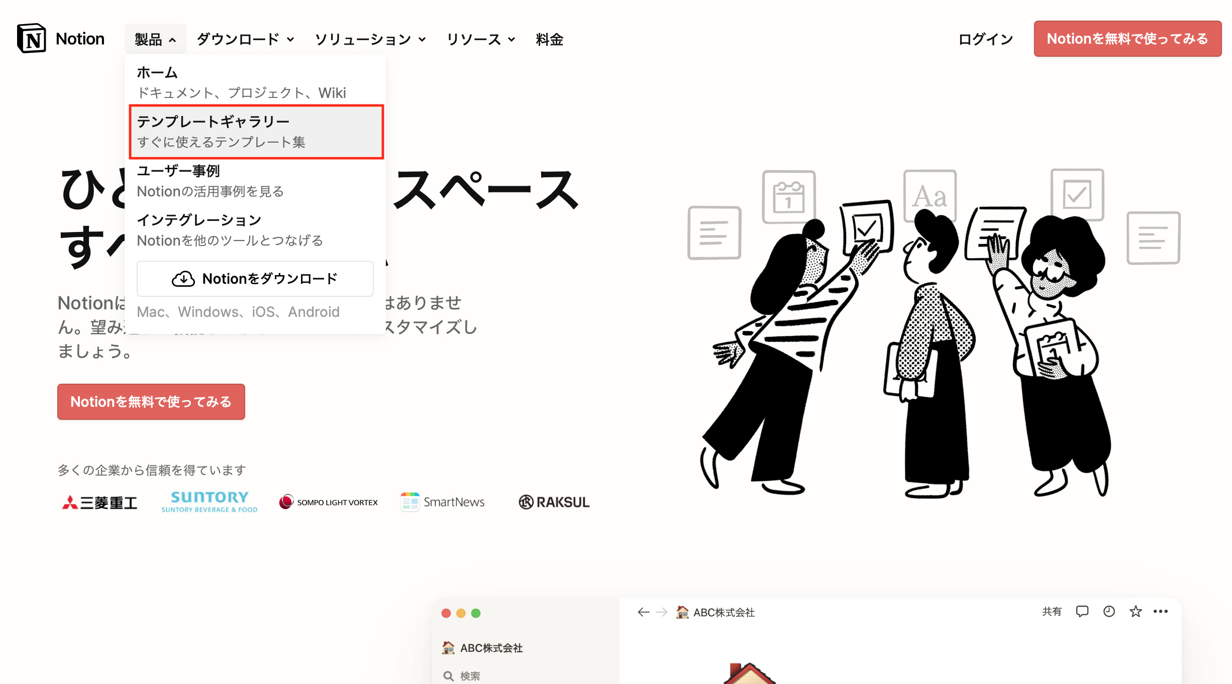Click yellow window dot in app preview

click(x=461, y=613)
